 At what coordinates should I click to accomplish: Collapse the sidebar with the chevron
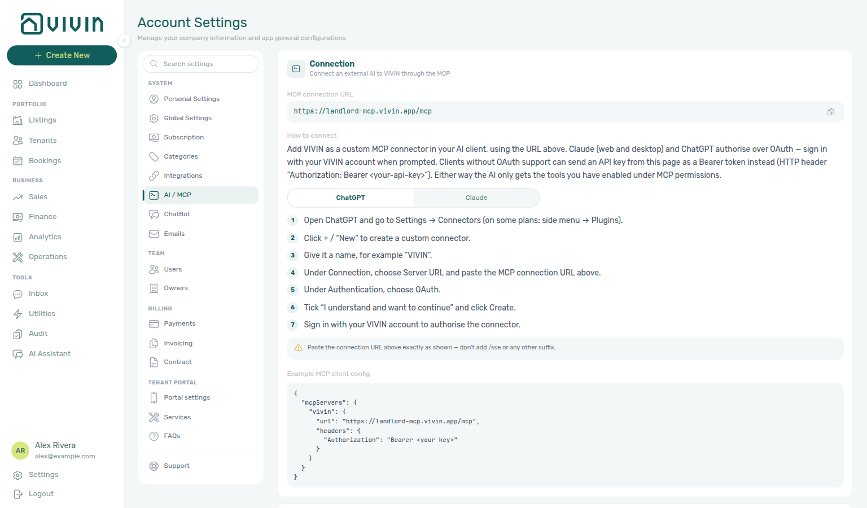click(124, 40)
